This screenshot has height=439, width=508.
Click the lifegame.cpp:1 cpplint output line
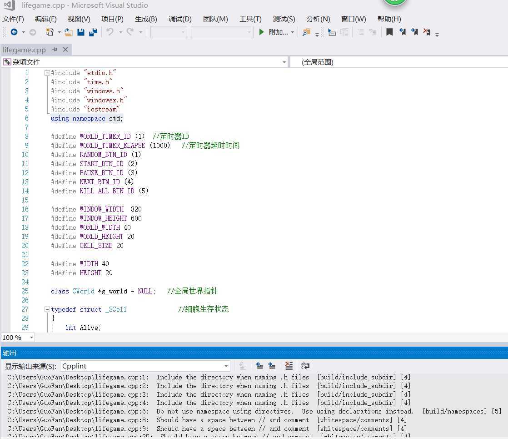(x=209, y=377)
